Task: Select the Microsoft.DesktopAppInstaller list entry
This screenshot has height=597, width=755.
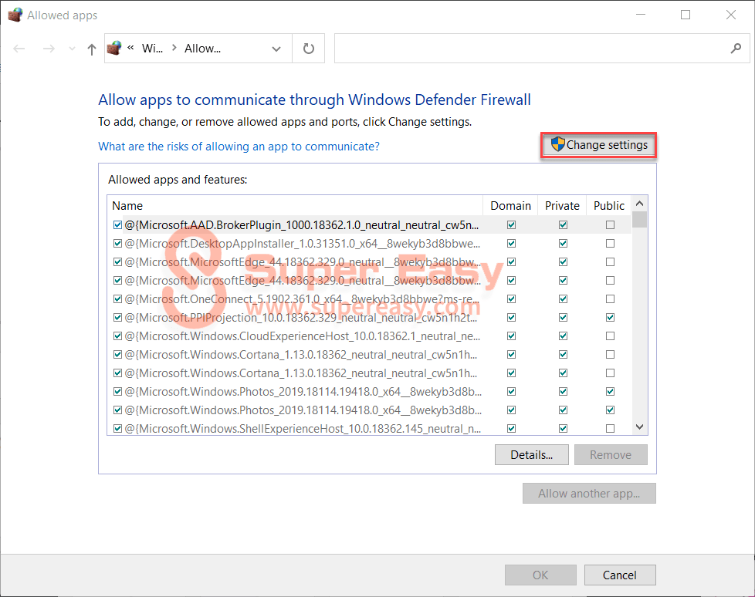Action: (x=303, y=244)
